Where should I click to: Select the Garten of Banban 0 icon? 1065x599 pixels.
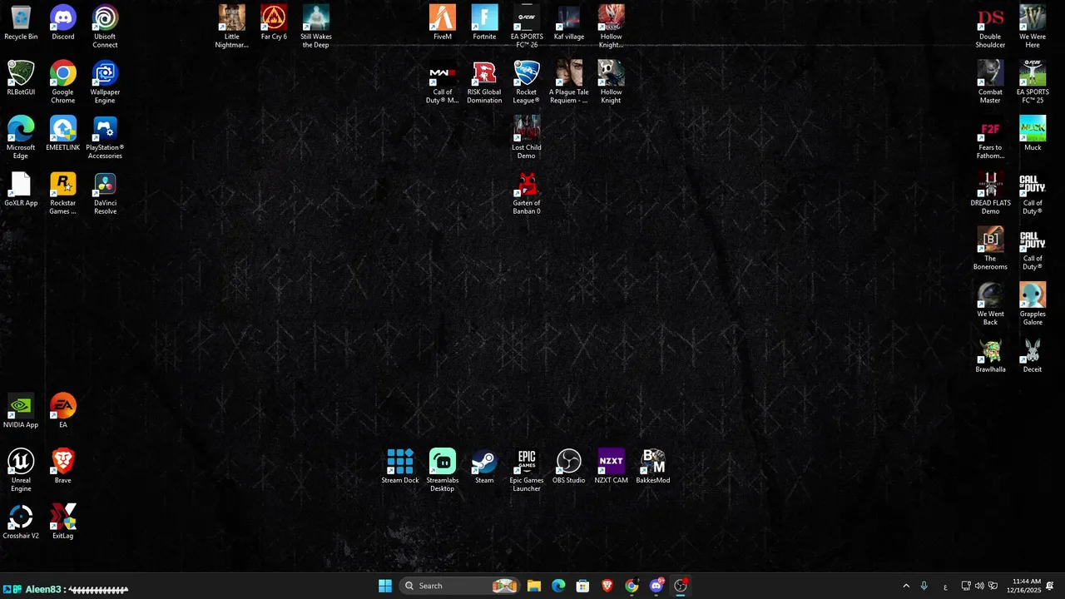[x=527, y=193]
